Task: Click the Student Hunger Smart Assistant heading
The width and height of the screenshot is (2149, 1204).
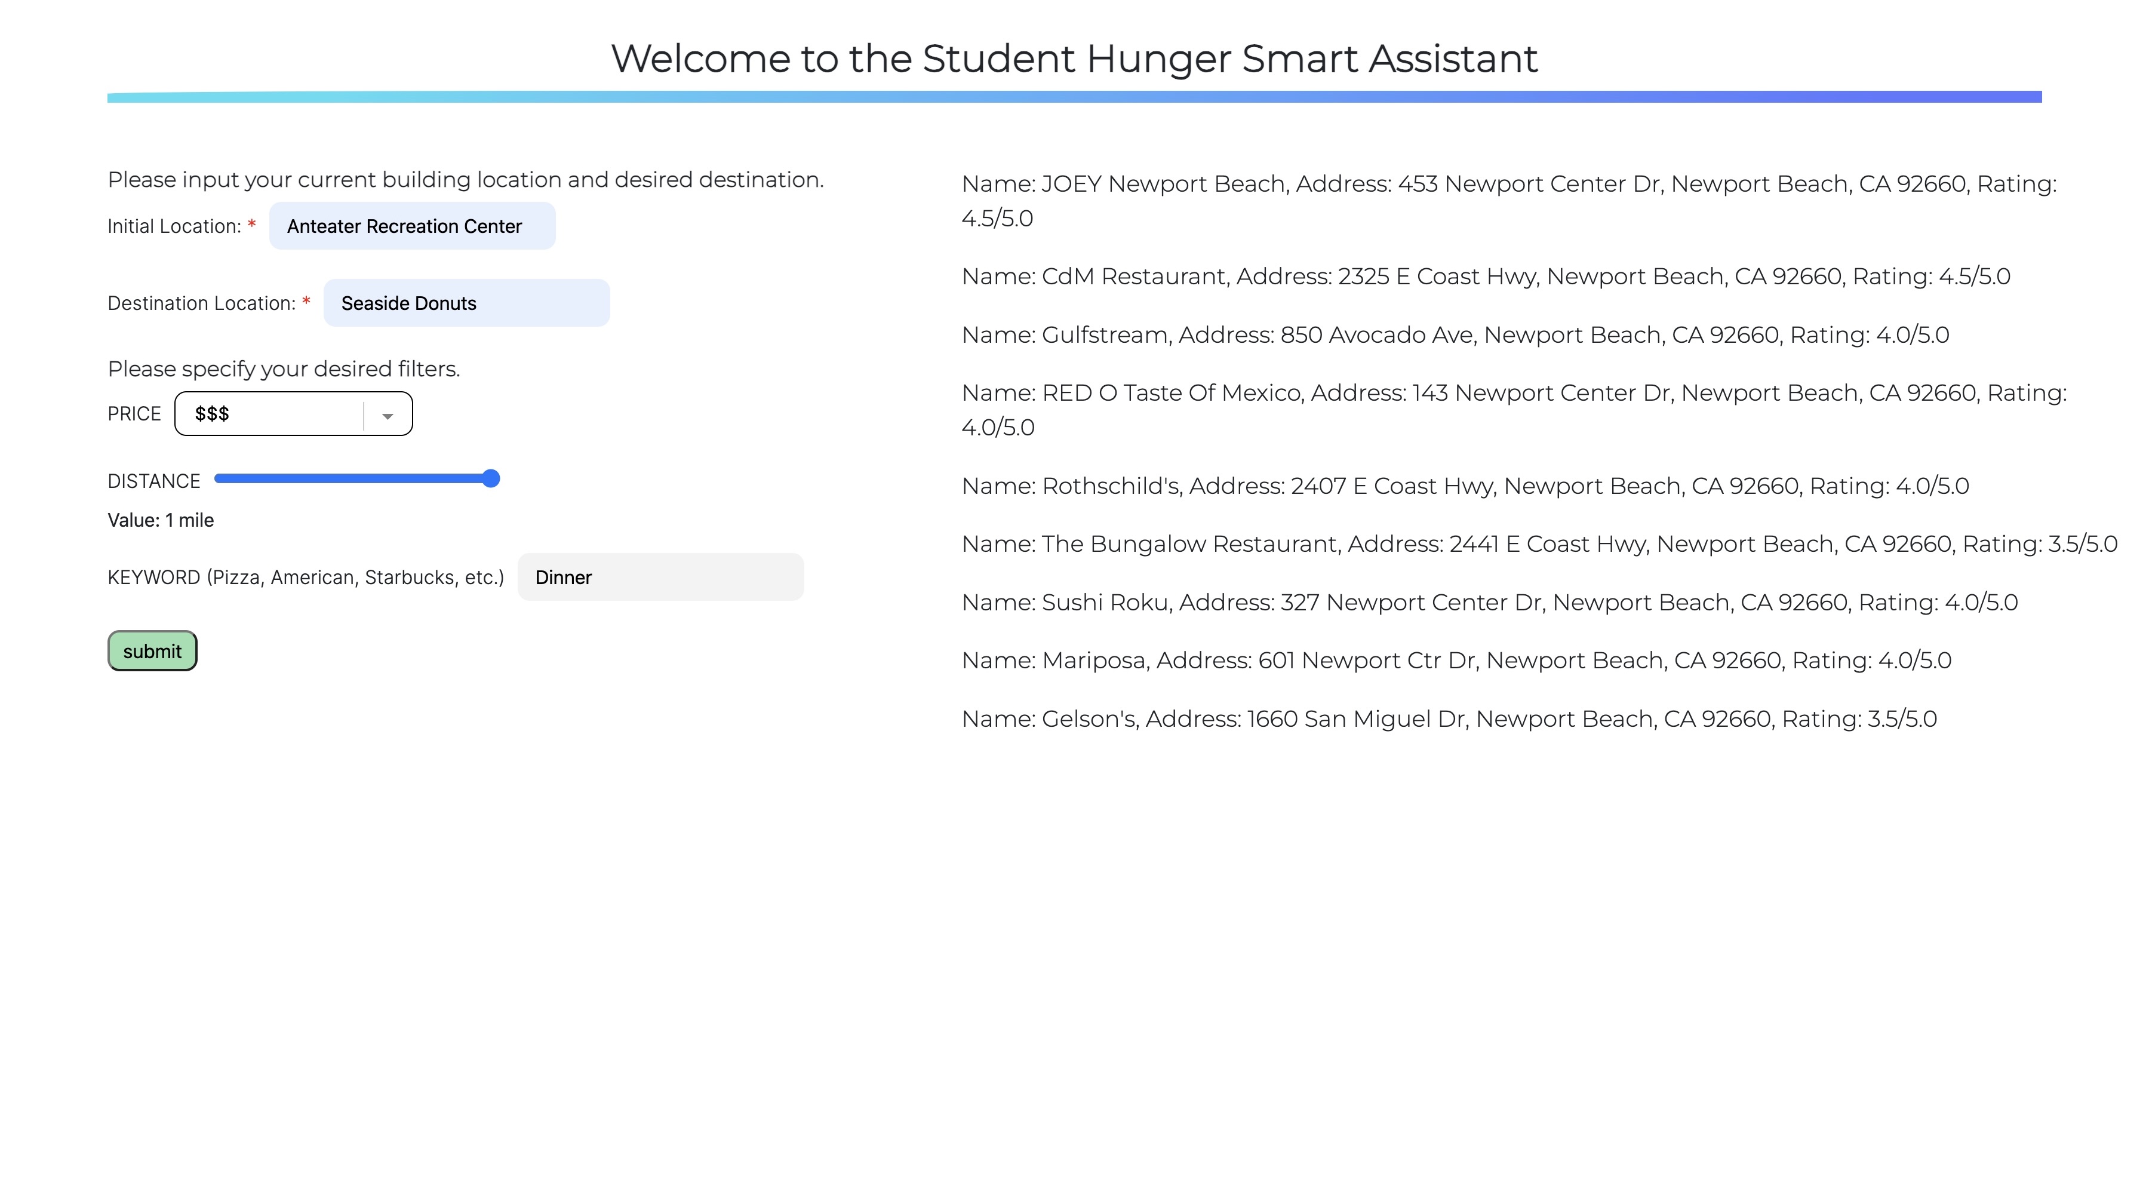Action: click(1074, 59)
